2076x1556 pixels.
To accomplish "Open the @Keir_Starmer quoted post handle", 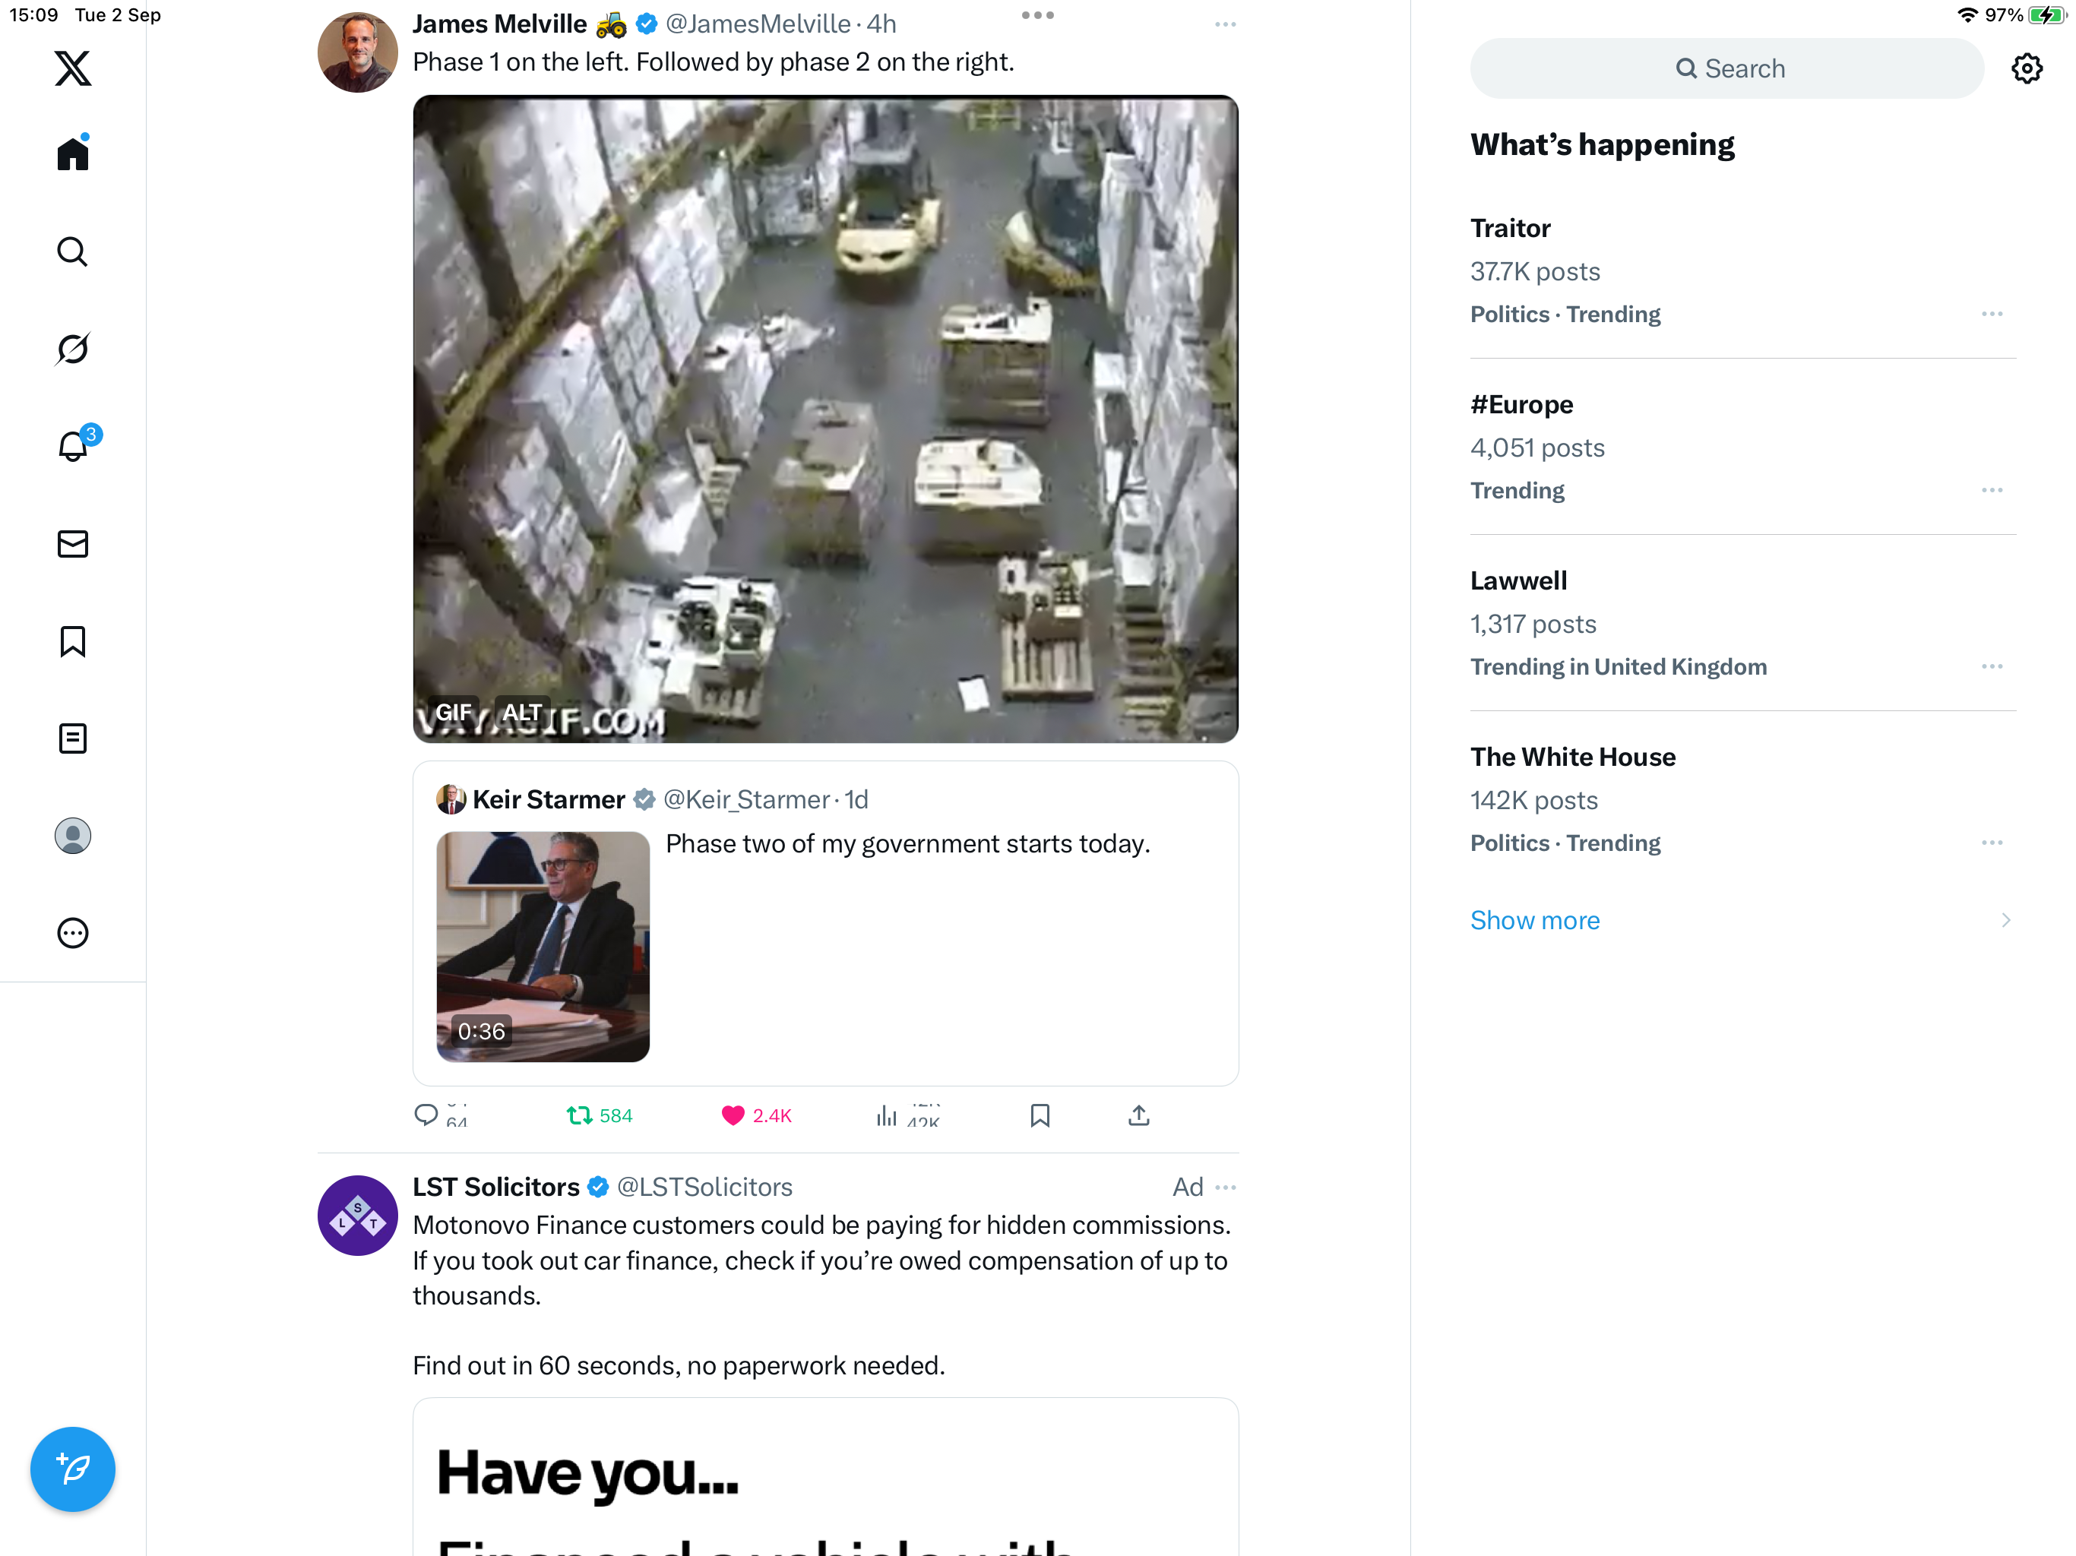I will click(746, 799).
